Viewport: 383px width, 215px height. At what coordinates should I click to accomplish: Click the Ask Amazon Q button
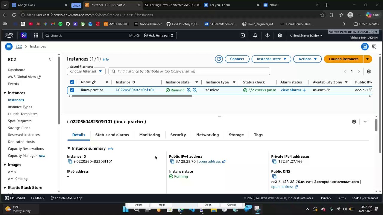click(159, 35)
